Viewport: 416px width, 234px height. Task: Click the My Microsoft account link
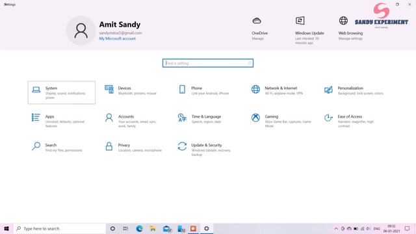[x=117, y=38]
